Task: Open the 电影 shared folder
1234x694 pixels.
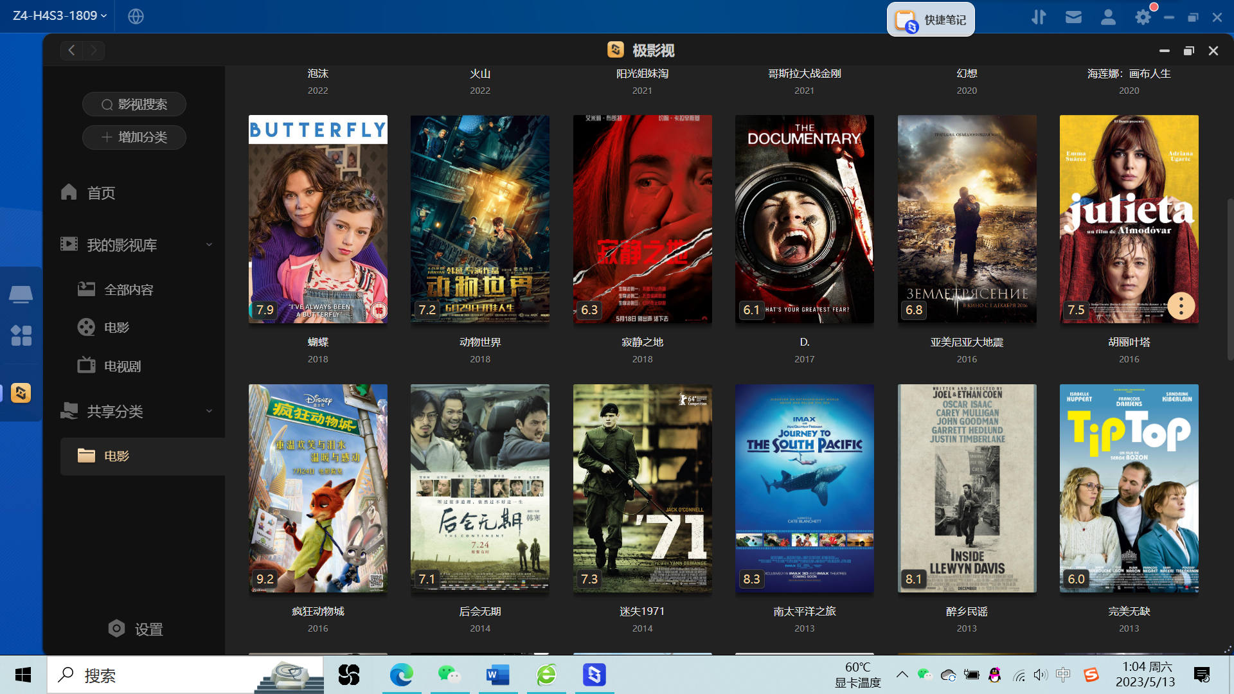Action: tap(143, 456)
